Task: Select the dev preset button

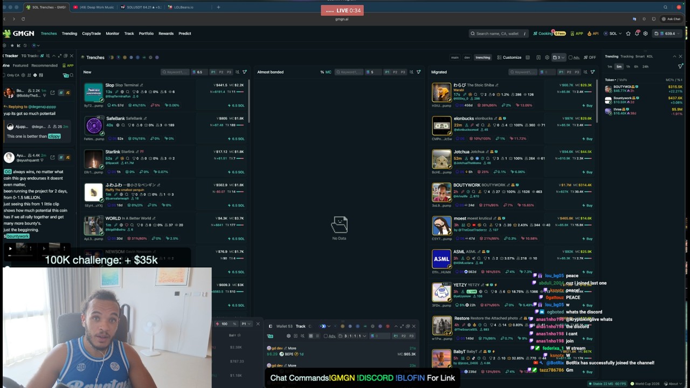Action: click(x=467, y=57)
